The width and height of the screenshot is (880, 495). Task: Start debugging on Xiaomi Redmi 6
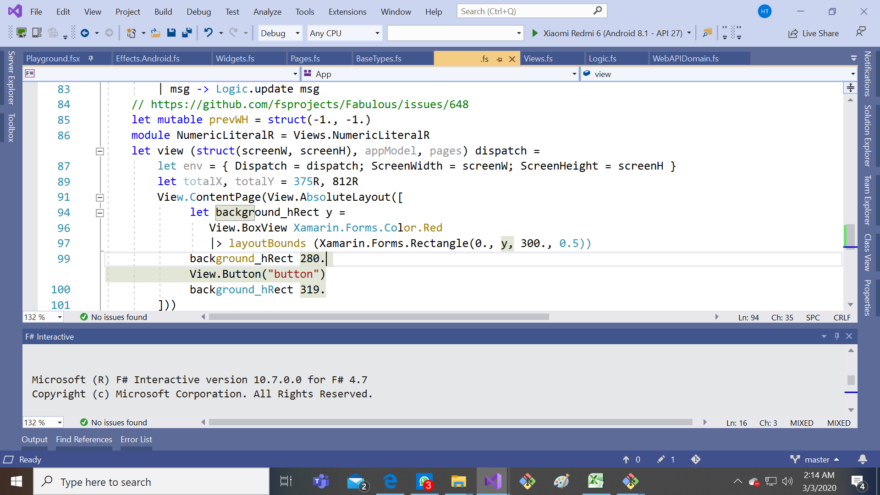535,33
